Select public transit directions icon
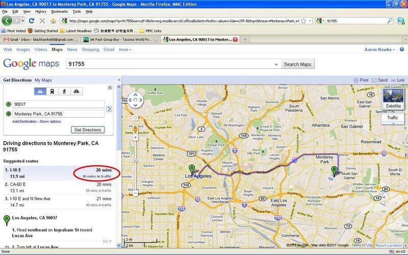The height and width of the screenshot is (255, 408). [x=53, y=91]
